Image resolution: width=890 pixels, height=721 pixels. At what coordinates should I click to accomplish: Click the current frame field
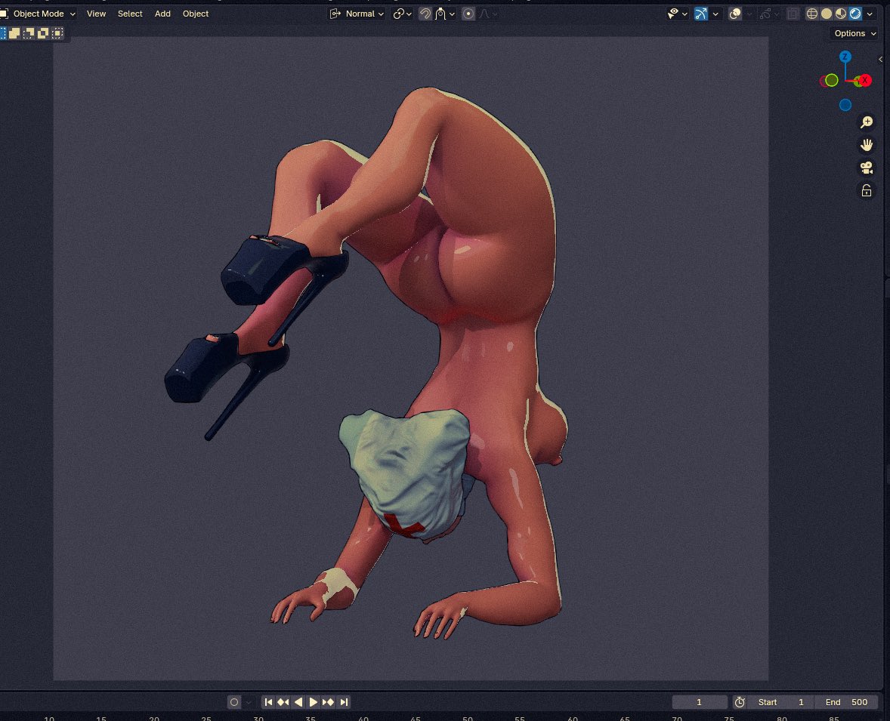click(x=700, y=702)
